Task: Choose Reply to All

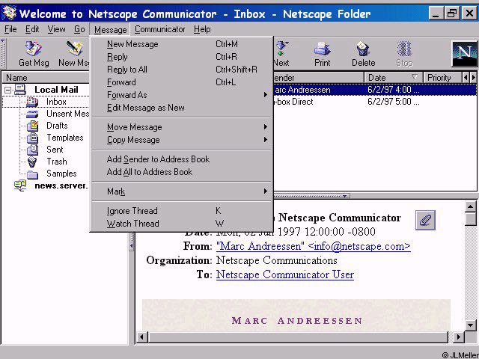Action: [181, 70]
